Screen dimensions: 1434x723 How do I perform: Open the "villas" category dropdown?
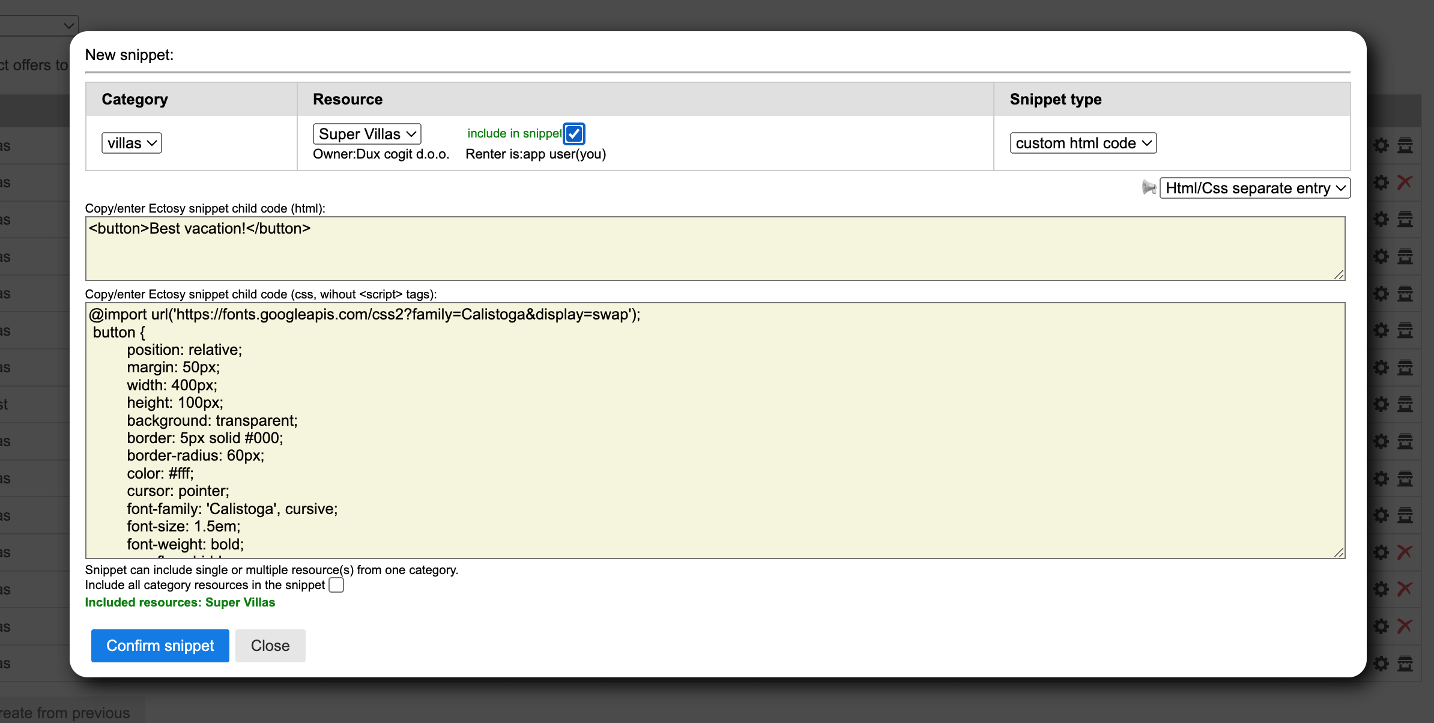(x=132, y=143)
